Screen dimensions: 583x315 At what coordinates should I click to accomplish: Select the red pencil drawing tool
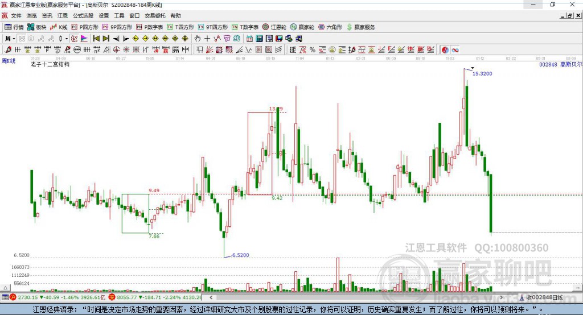click(x=8, y=50)
